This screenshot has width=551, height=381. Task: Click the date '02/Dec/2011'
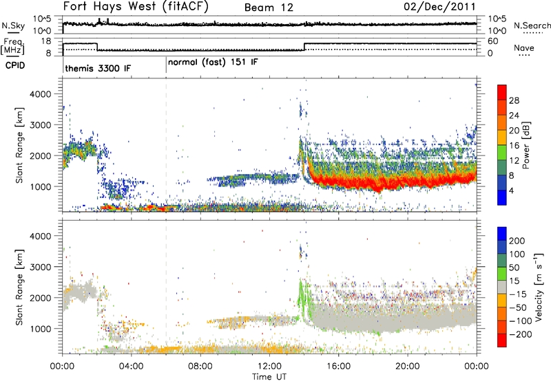tap(439, 7)
